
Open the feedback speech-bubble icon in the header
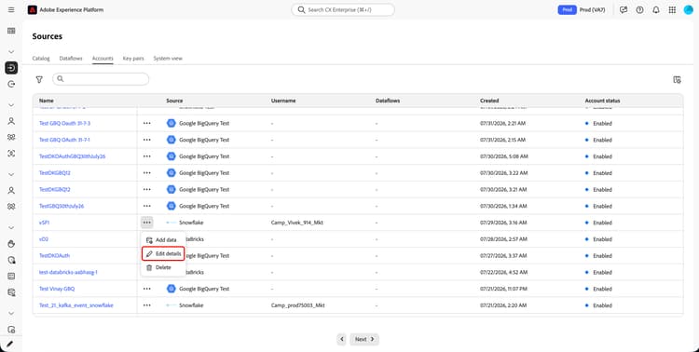click(x=624, y=10)
